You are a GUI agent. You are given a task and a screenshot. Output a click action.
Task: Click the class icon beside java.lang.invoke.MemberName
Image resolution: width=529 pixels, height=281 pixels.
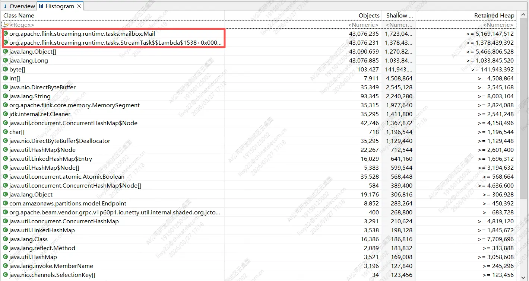coord(6,266)
